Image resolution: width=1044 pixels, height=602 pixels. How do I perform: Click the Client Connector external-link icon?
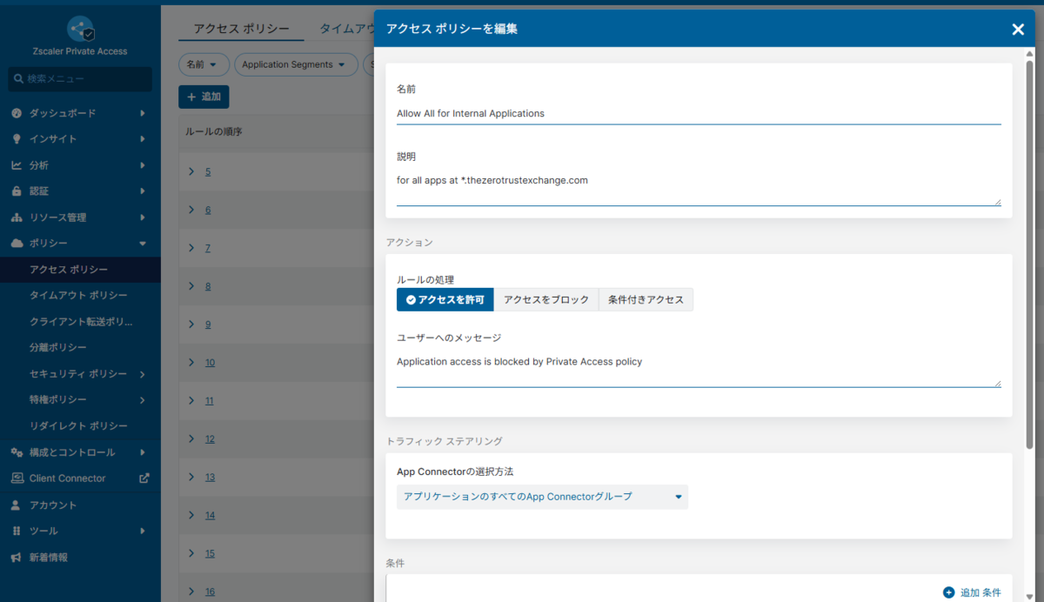(x=144, y=478)
